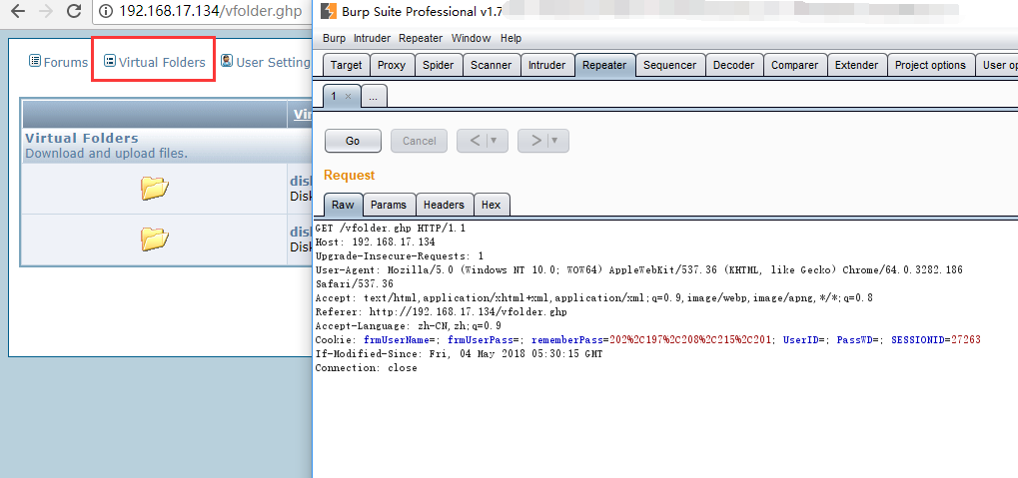Open the second yellow folder icon
The image size is (1018, 478).
155,239
